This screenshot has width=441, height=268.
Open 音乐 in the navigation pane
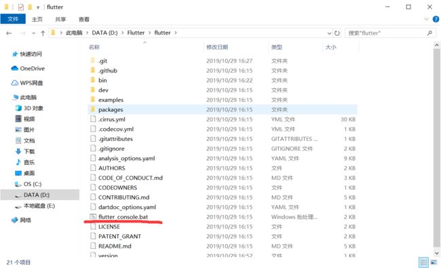tap(29, 162)
